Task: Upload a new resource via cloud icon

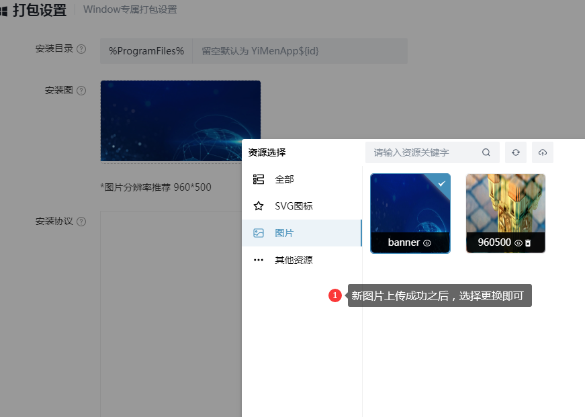Action: point(543,152)
